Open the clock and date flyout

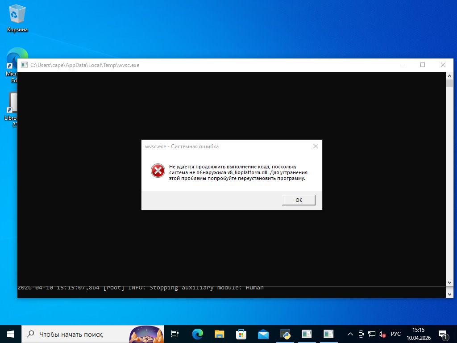click(418, 334)
